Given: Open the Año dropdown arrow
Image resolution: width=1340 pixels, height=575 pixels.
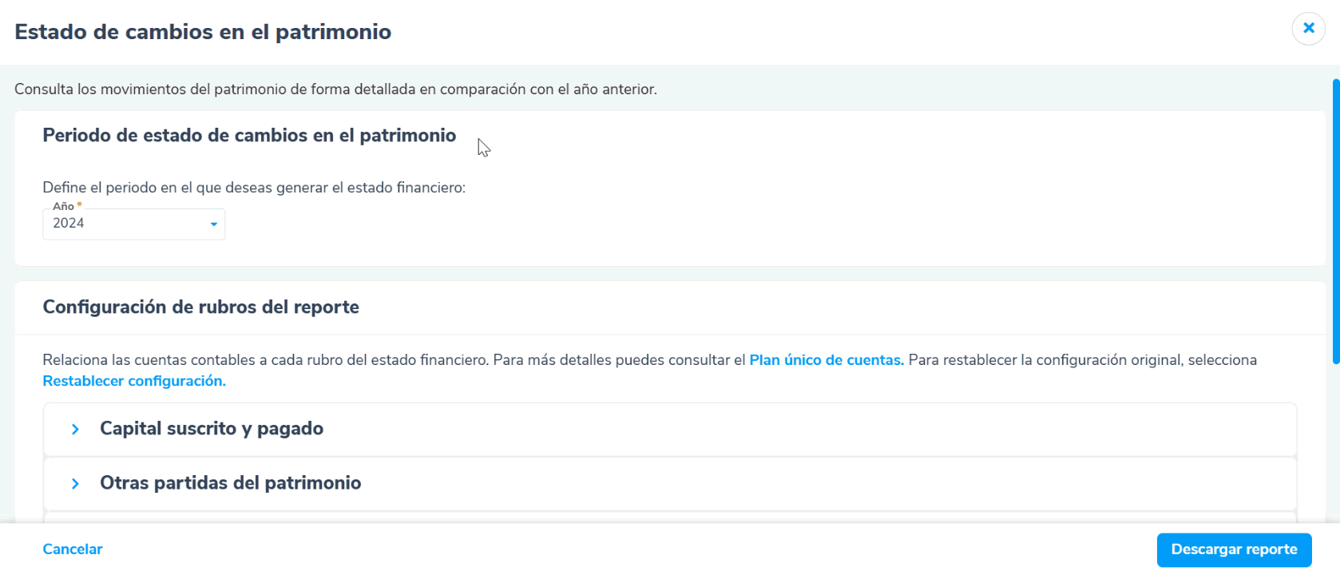Looking at the screenshot, I should 213,224.
